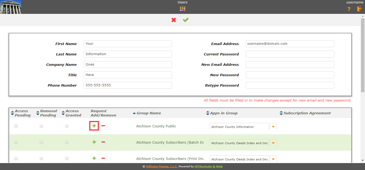Image resolution: width=365 pixels, height=170 pixels.
Task: Click the username label at top right
Action: pyautogui.click(x=355, y=2)
